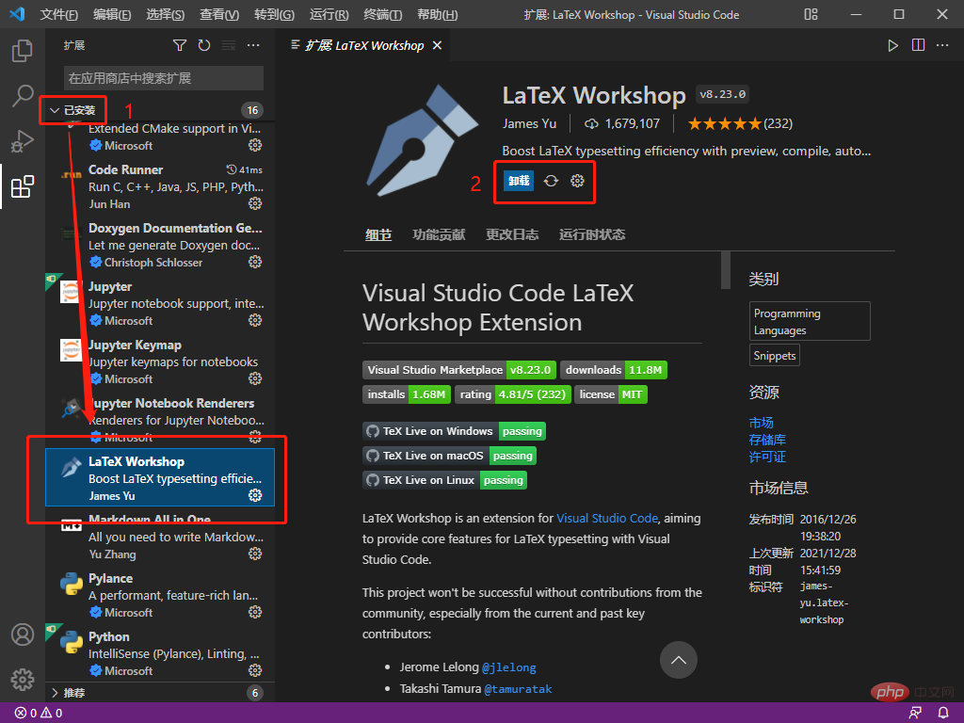Open the Search view in activity bar
Screen dimensions: 964x723
coord(23,96)
